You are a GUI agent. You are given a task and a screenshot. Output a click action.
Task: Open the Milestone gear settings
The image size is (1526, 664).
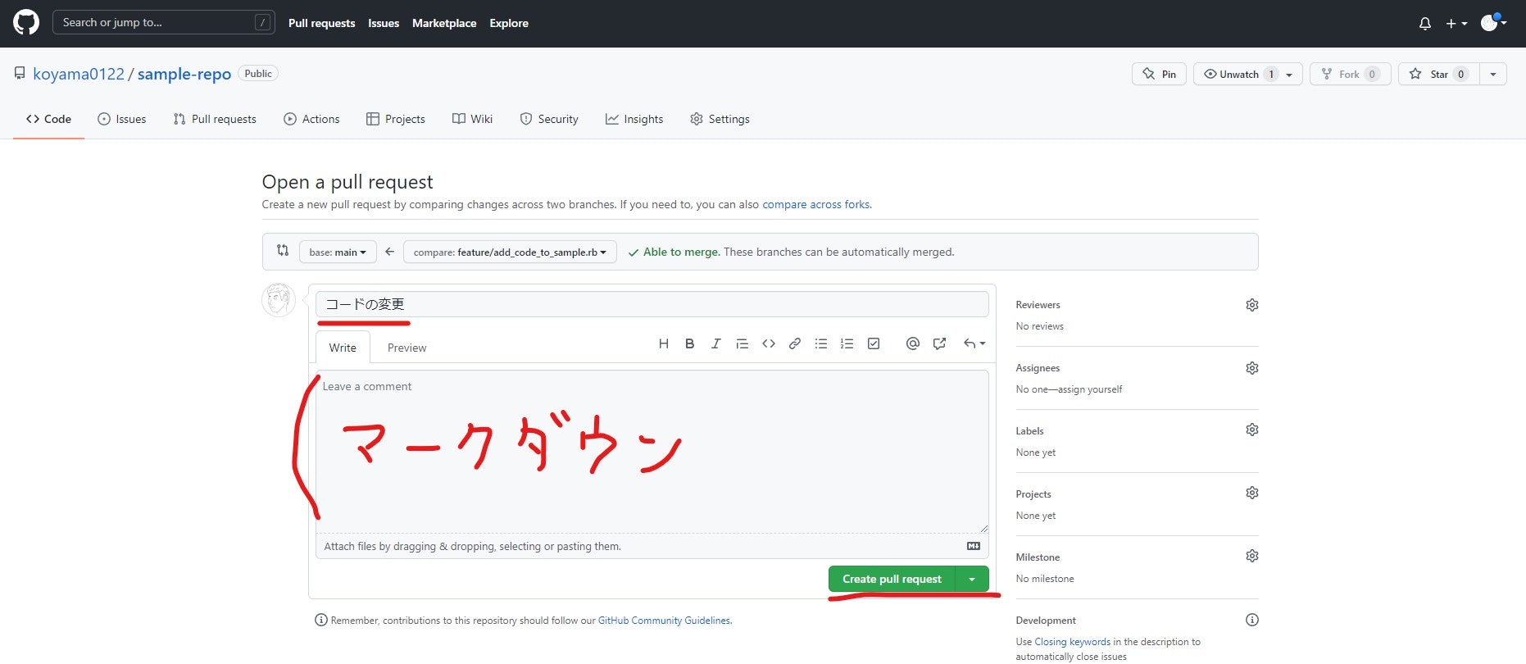tap(1252, 556)
